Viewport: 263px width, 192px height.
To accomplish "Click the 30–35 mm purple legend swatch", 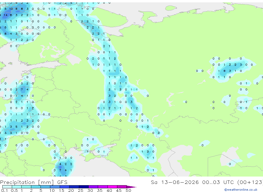I will [93, 187].
